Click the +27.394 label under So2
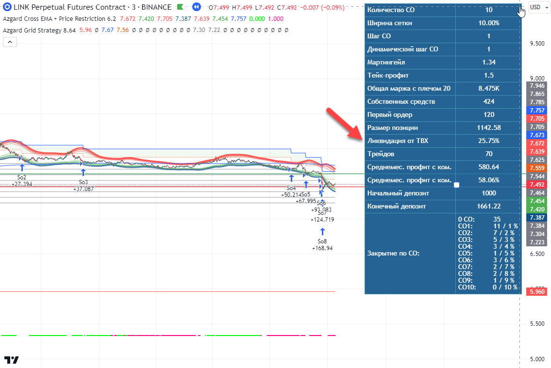The width and height of the screenshot is (551, 368). point(22,184)
